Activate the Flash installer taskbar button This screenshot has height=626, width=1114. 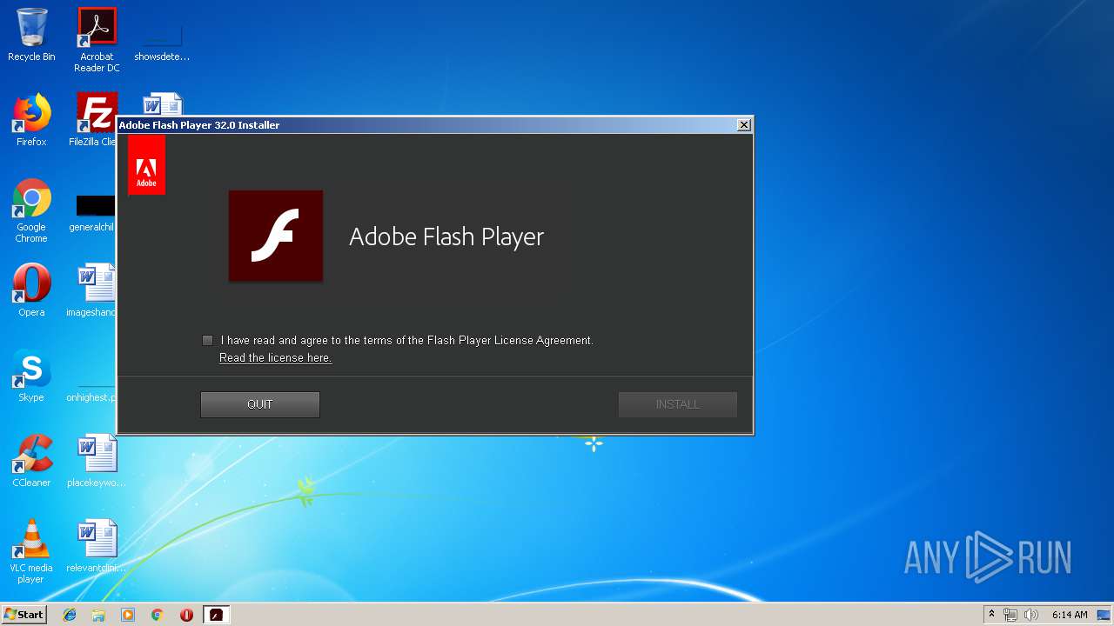click(x=216, y=615)
